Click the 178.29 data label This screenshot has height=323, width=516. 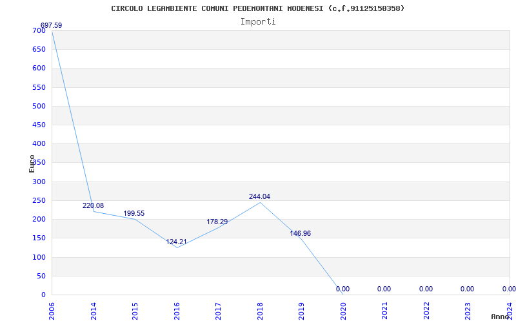pos(217,222)
